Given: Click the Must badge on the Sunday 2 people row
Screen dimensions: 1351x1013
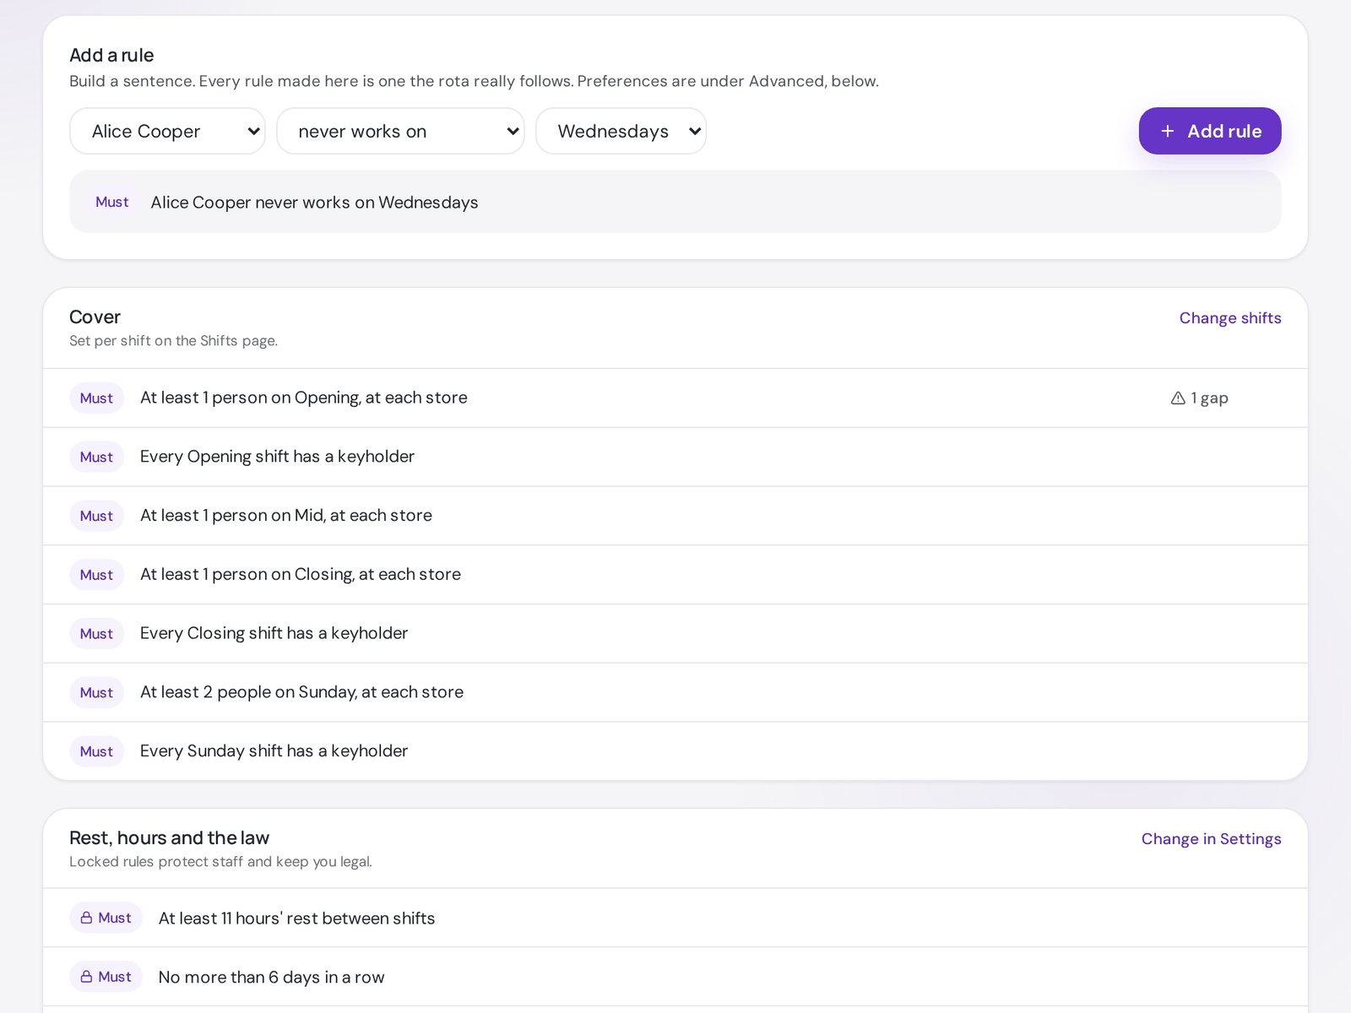Looking at the screenshot, I should click(x=96, y=692).
